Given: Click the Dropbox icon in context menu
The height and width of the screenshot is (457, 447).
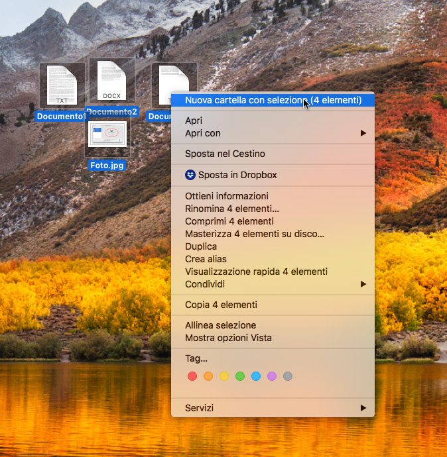Looking at the screenshot, I should (x=190, y=175).
